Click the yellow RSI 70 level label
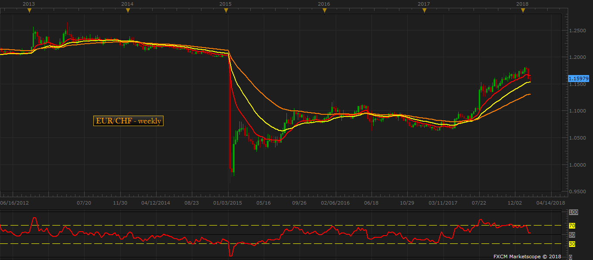 572,226
